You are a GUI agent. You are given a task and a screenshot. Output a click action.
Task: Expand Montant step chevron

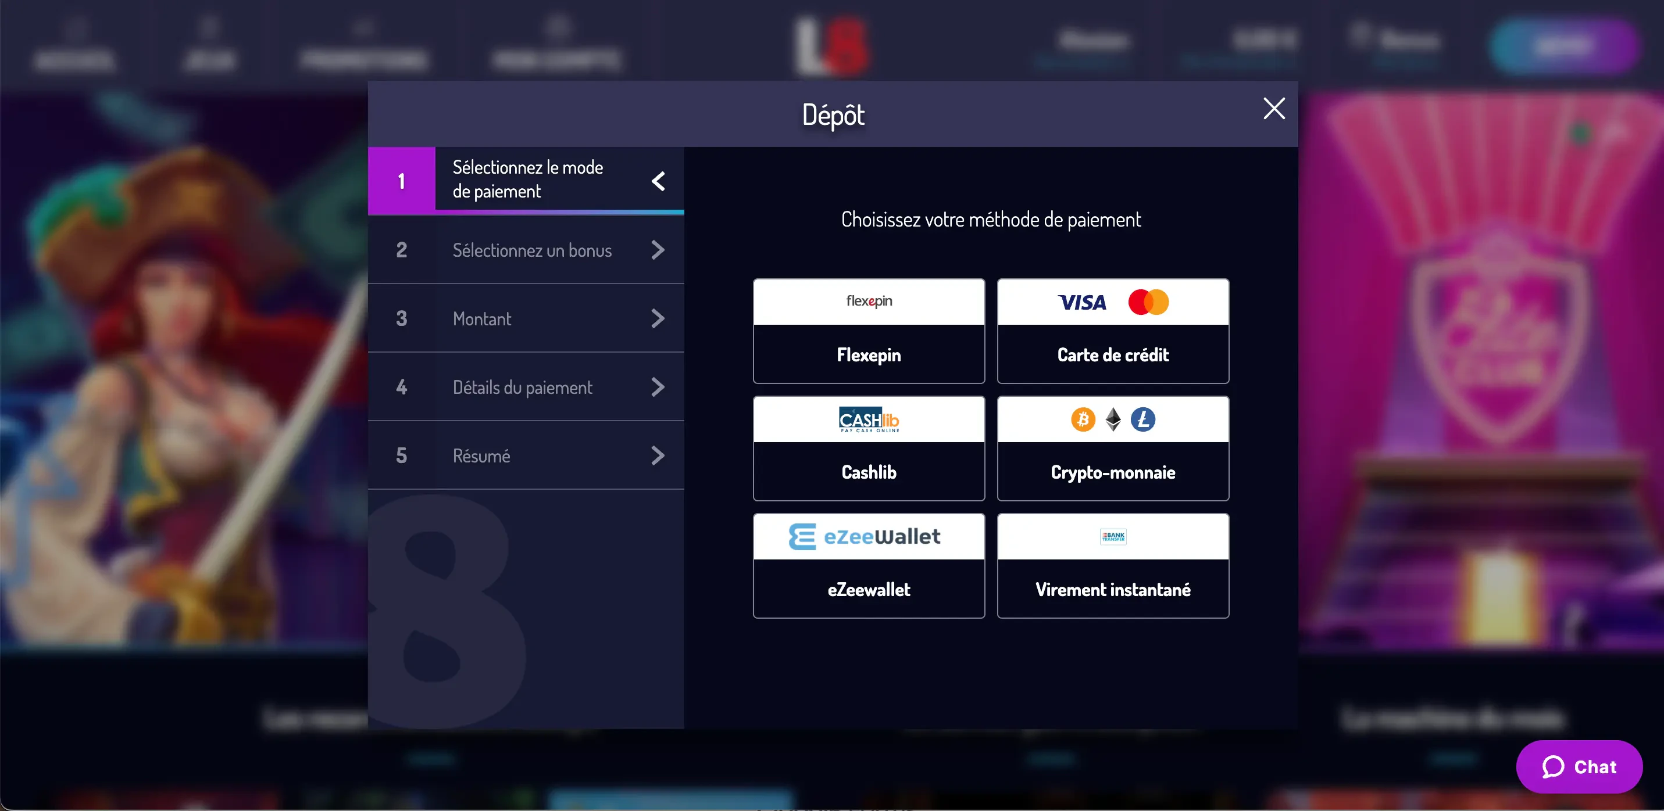658,318
